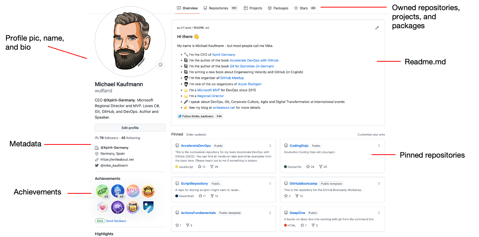Viewport: 479px width, 237px height.
Task: Open the Projects tab
Action: [253, 8]
